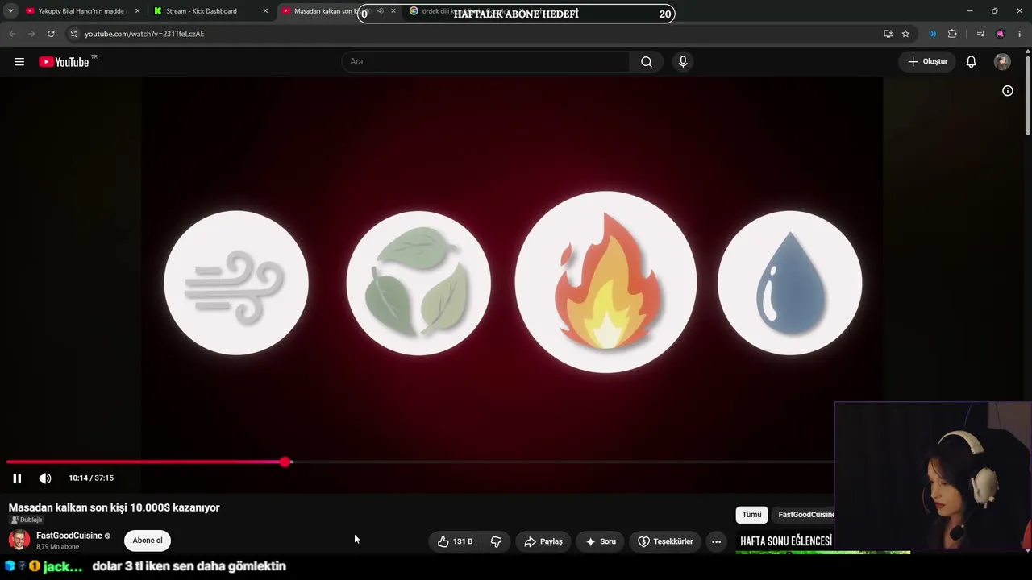Click the search magnifier button

[647, 62]
